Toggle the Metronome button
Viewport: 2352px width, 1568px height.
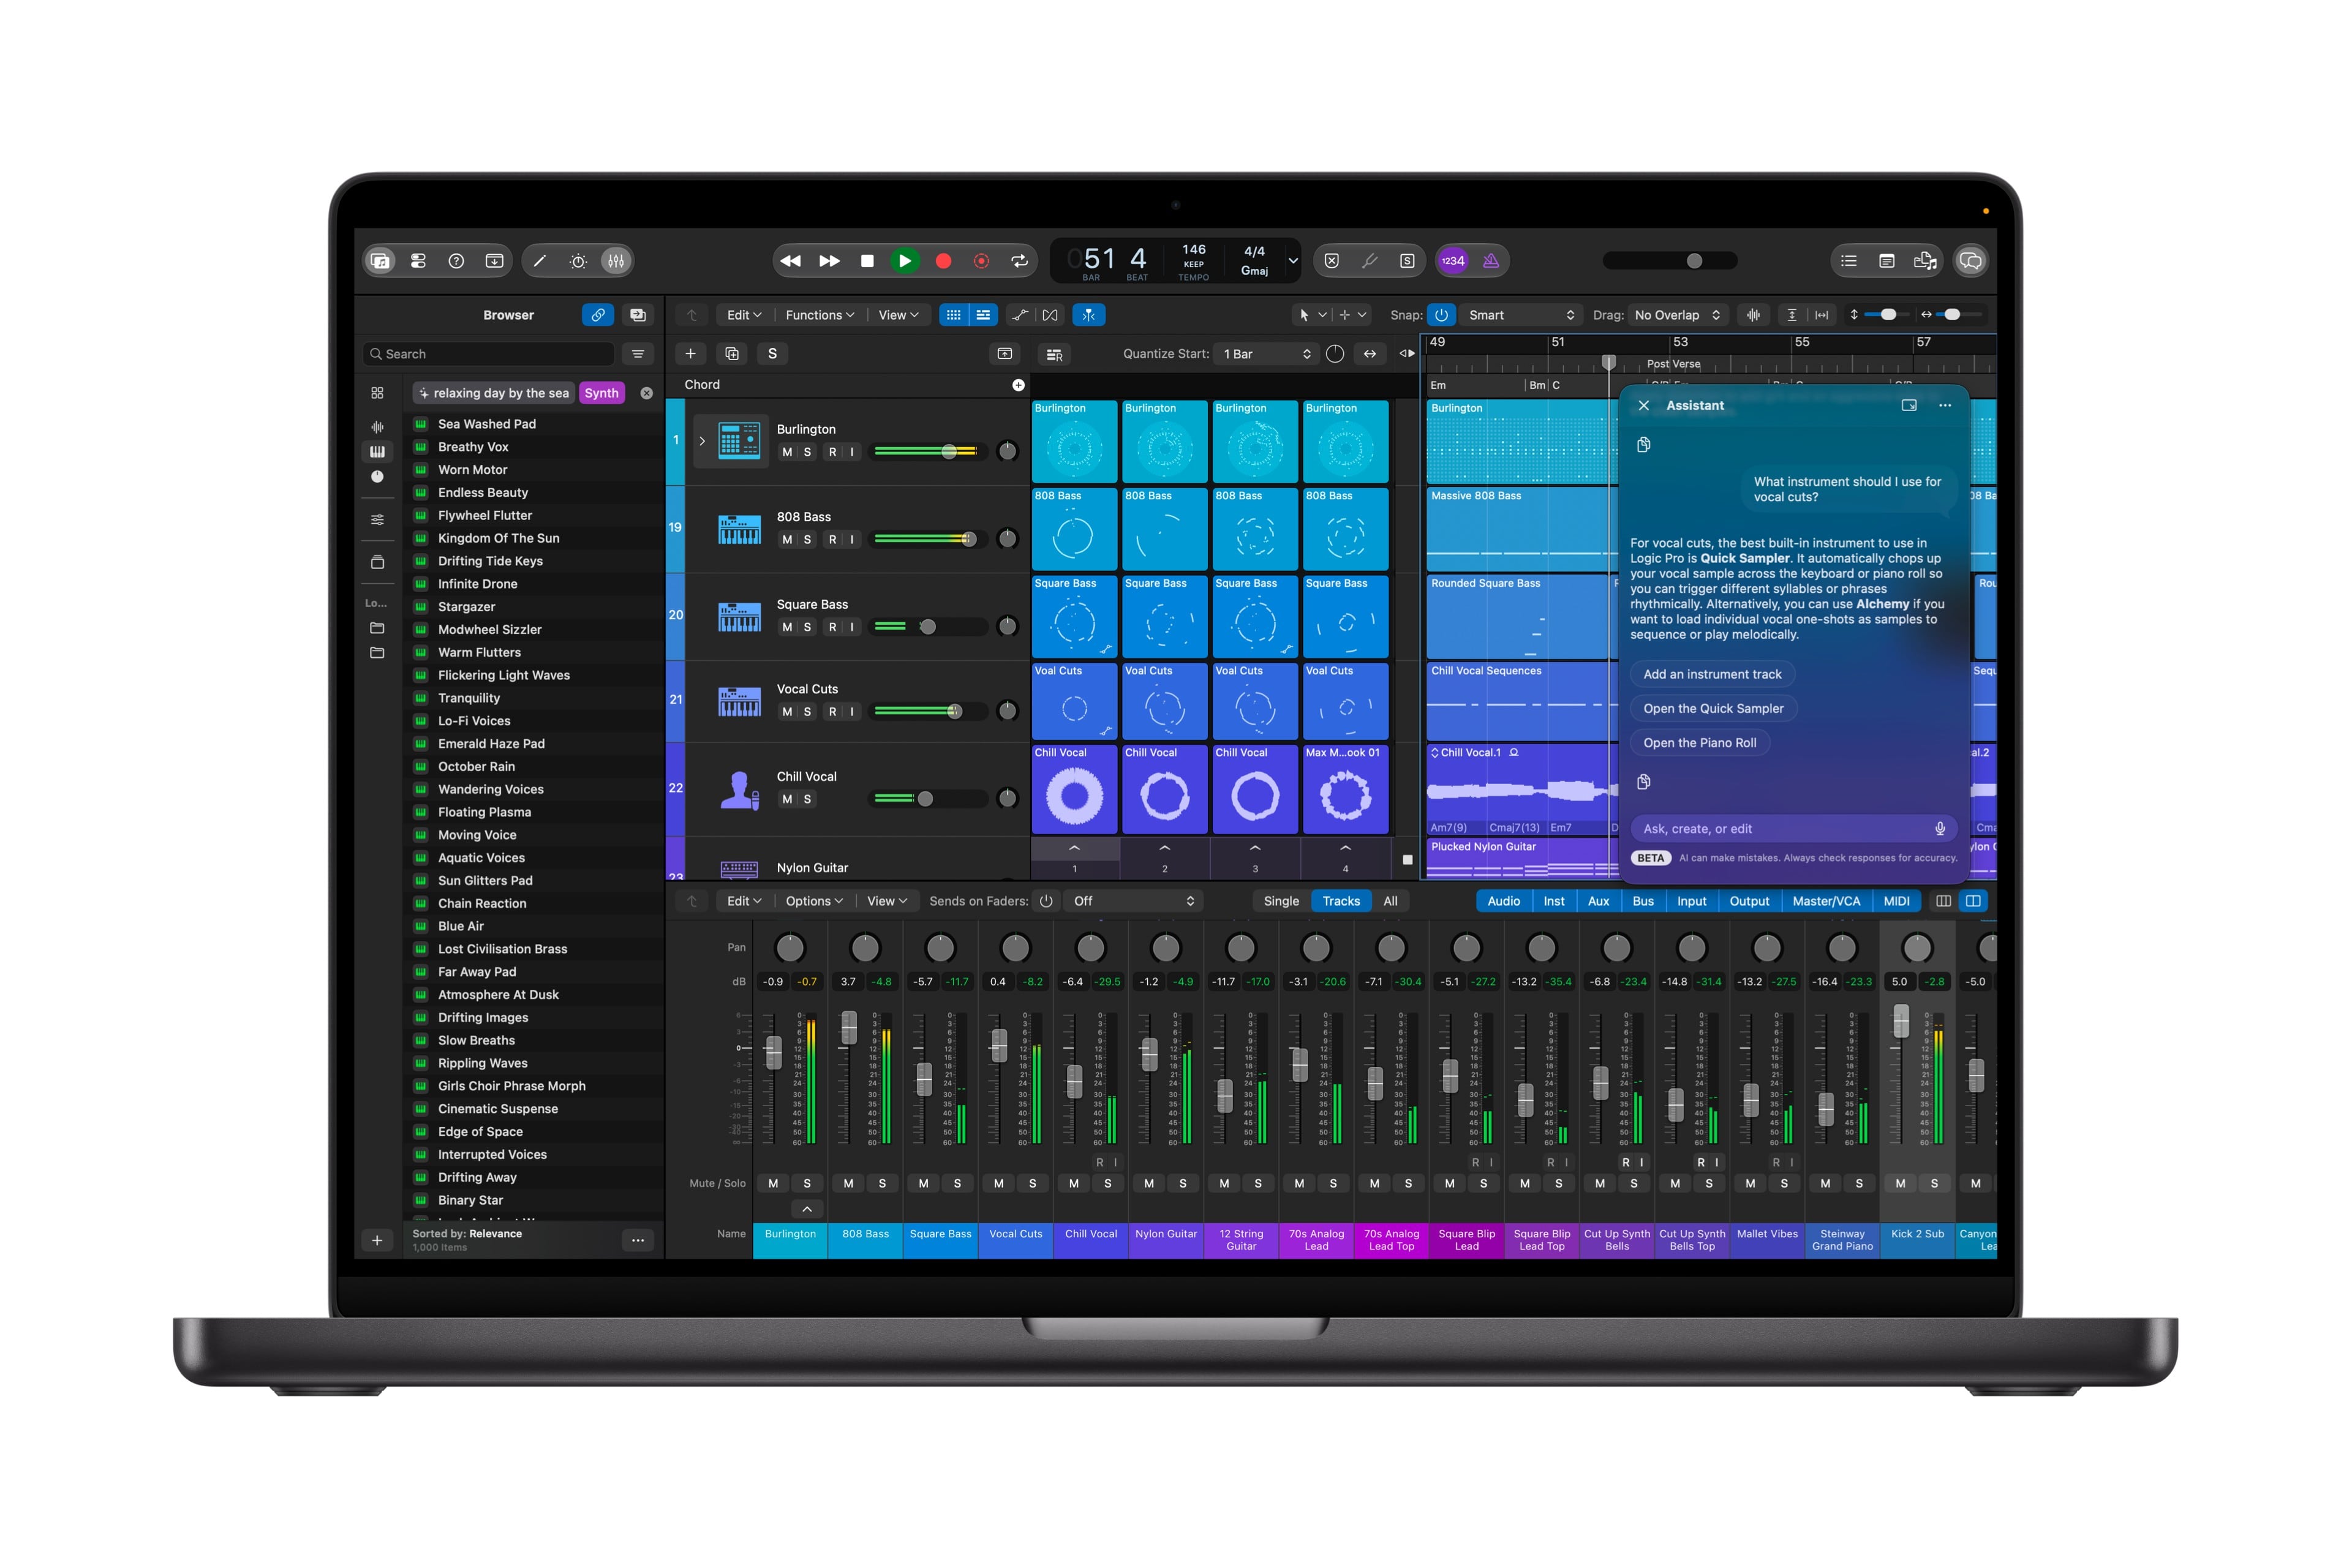click(1491, 261)
